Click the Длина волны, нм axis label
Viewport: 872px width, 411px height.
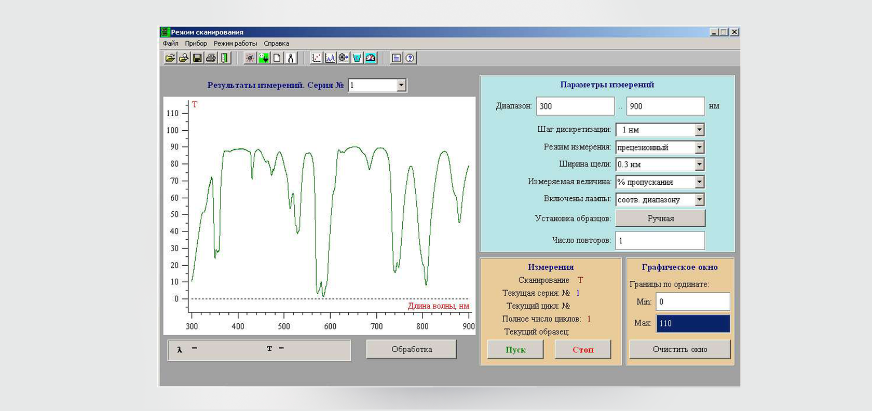(x=439, y=306)
